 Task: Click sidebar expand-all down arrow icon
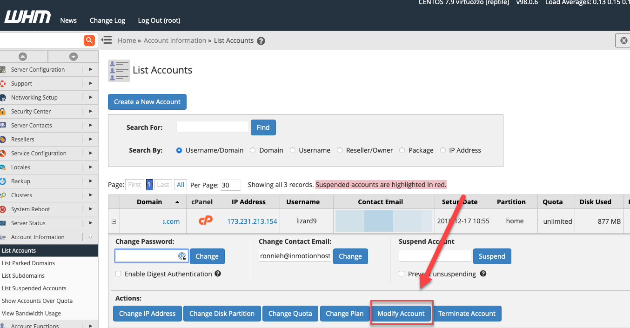point(73,57)
